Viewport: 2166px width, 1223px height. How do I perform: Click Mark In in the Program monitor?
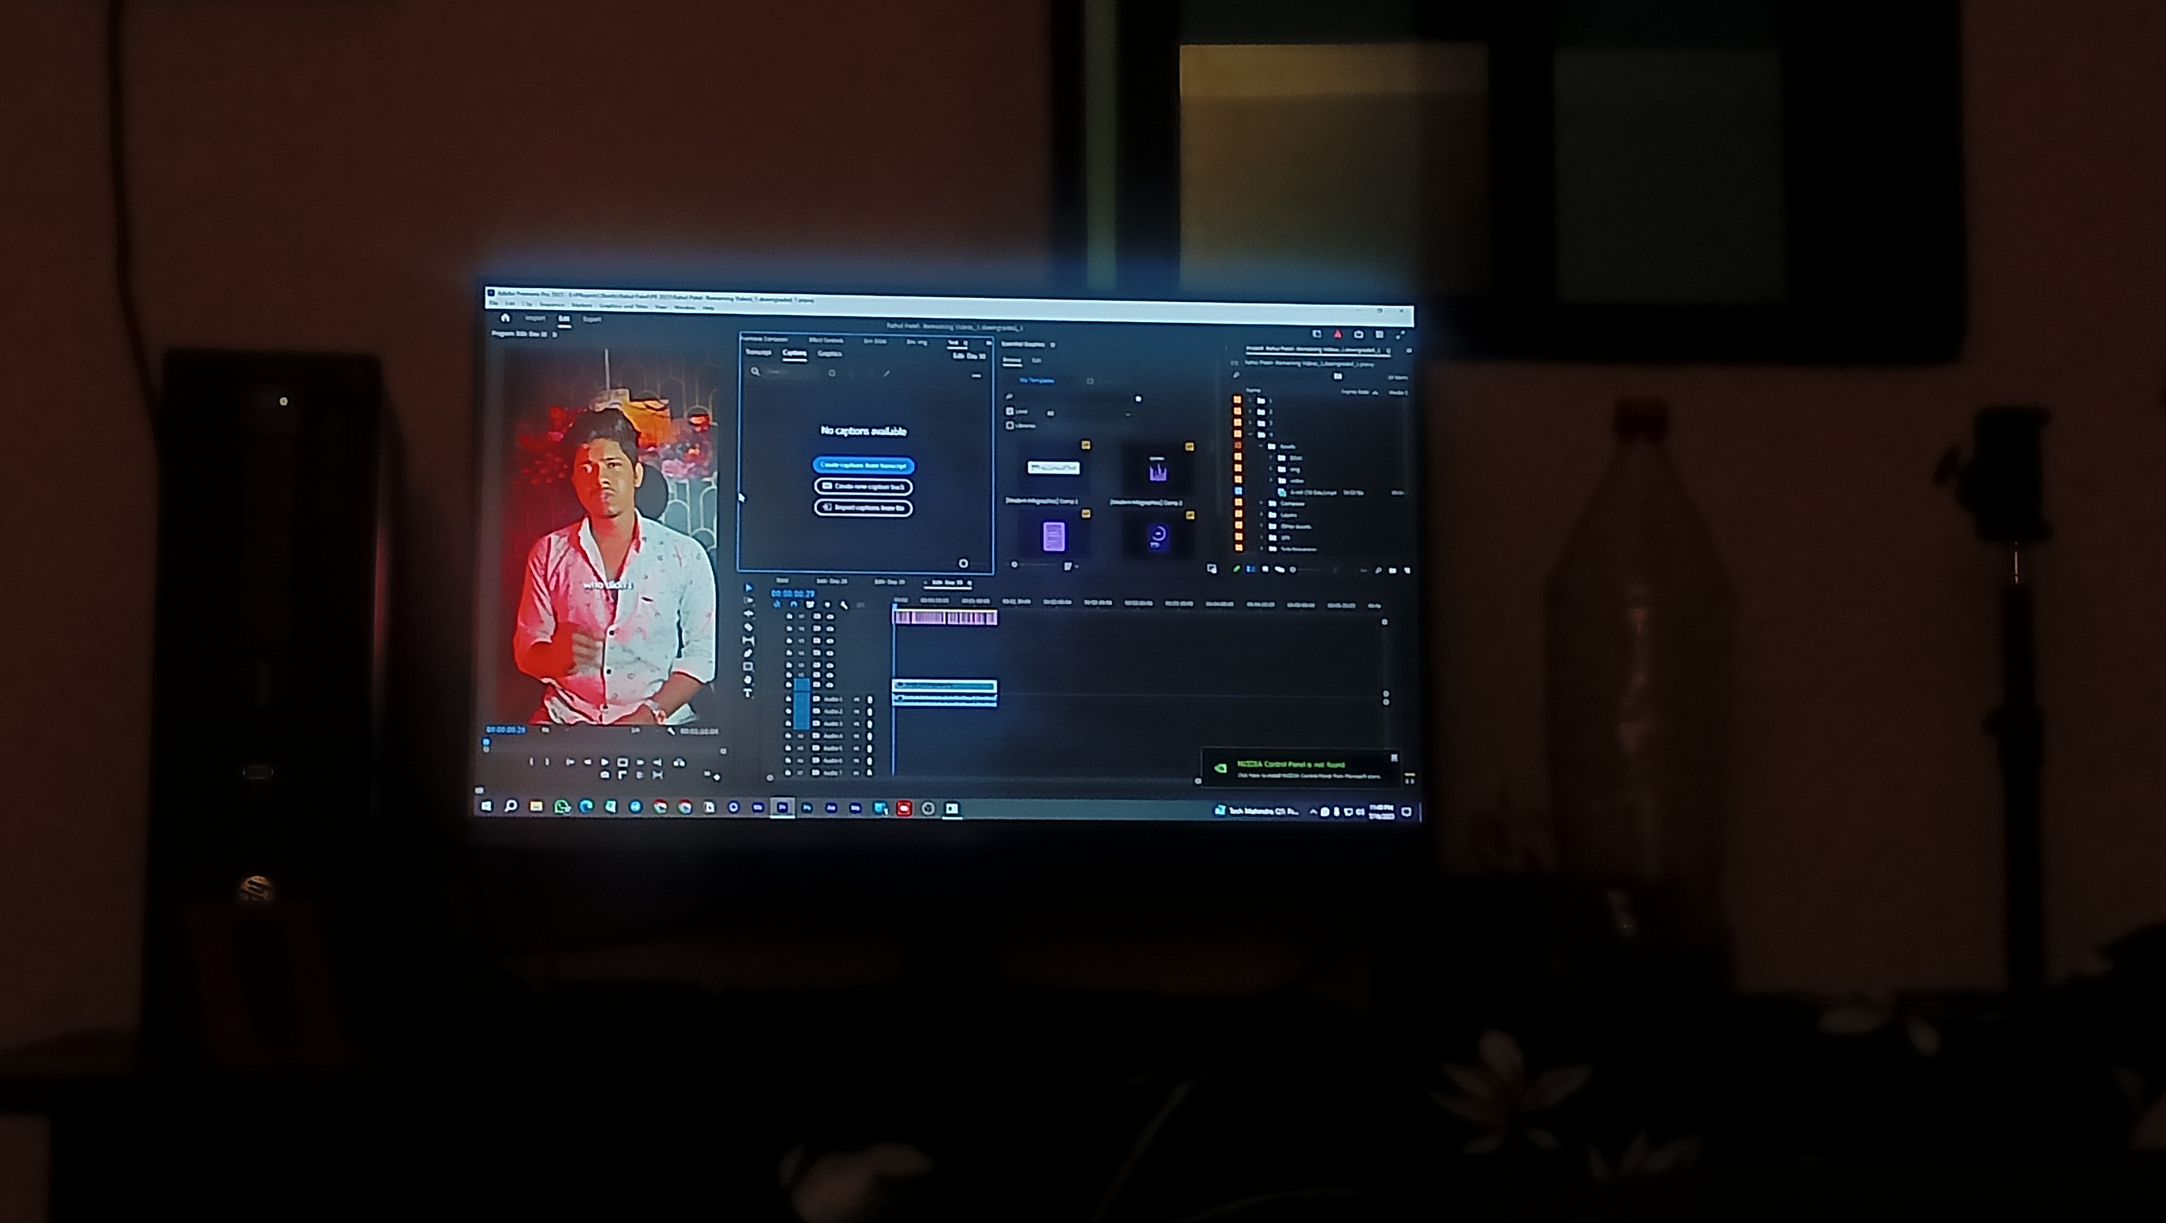[530, 762]
